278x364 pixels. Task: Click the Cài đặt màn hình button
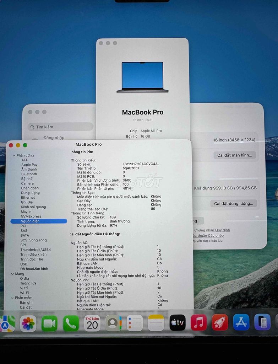click(x=235, y=155)
